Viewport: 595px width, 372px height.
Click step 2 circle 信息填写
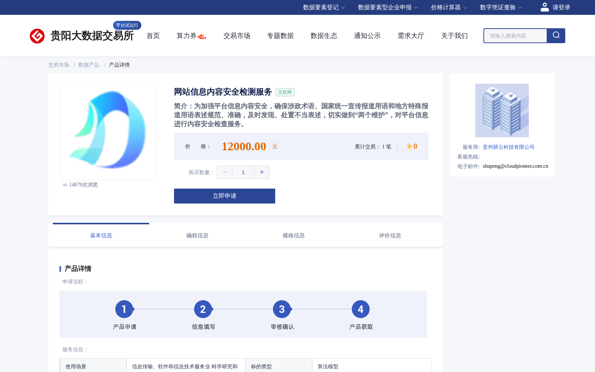[x=203, y=309]
